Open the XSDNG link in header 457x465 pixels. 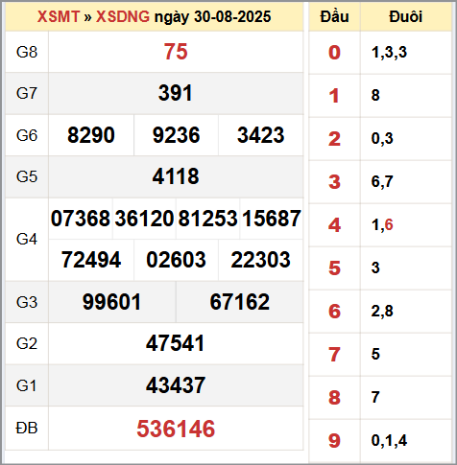[x=123, y=16]
